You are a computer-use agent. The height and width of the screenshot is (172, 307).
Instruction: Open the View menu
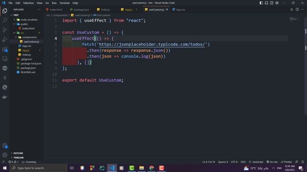point(39,3)
